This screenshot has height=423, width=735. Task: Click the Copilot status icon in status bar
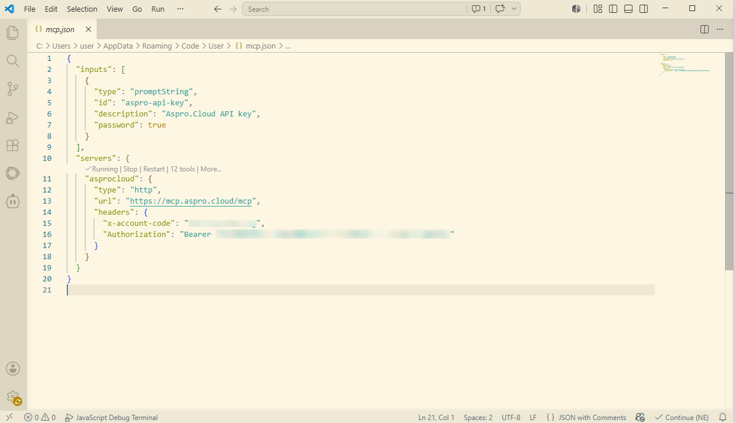click(x=640, y=417)
